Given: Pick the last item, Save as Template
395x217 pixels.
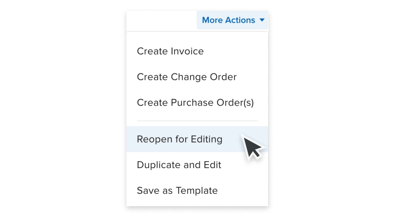Looking at the screenshot, I should tap(177, 190).
